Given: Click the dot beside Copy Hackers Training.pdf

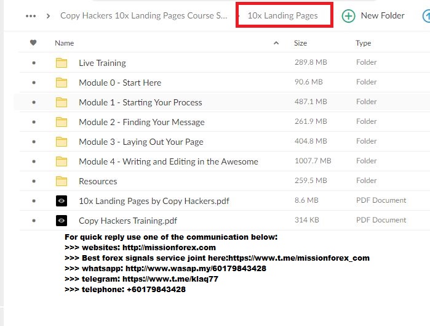Looking at the screenshot, I should pos(34,221).
